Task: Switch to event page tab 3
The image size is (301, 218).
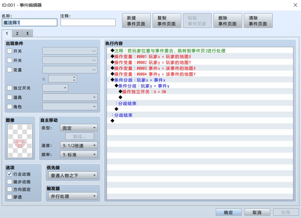Action: coord(28,34)
